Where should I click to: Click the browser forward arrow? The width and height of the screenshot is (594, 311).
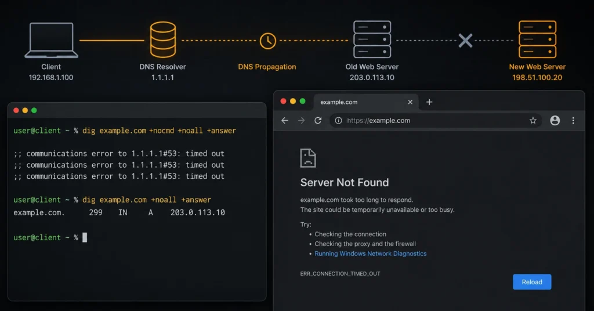[x=302, y=121]
